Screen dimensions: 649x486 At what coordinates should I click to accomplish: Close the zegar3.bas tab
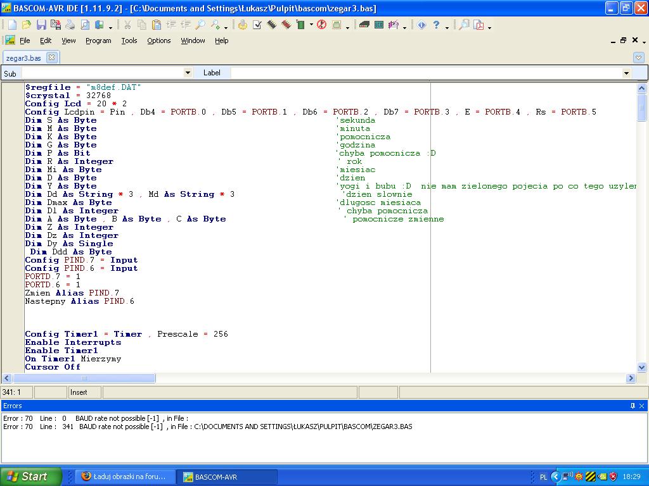coord(51,58)
